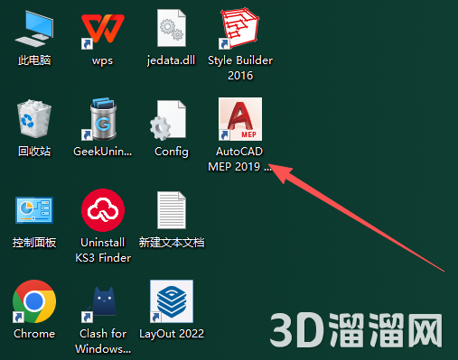The height and width of the screenshot is (360, 458).
Task: Click the "Uninstall KS3 Finder" label
Action: click(103, 250)
